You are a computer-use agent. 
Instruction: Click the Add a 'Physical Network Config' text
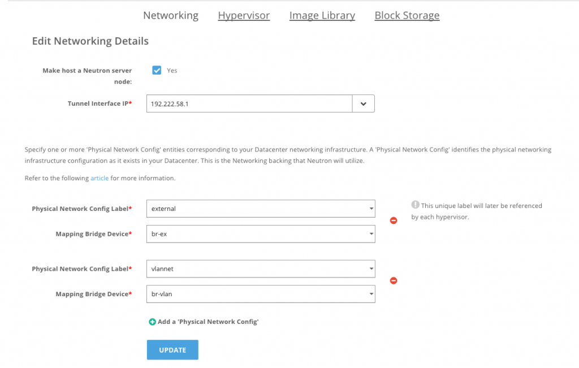tap(208, 322)
